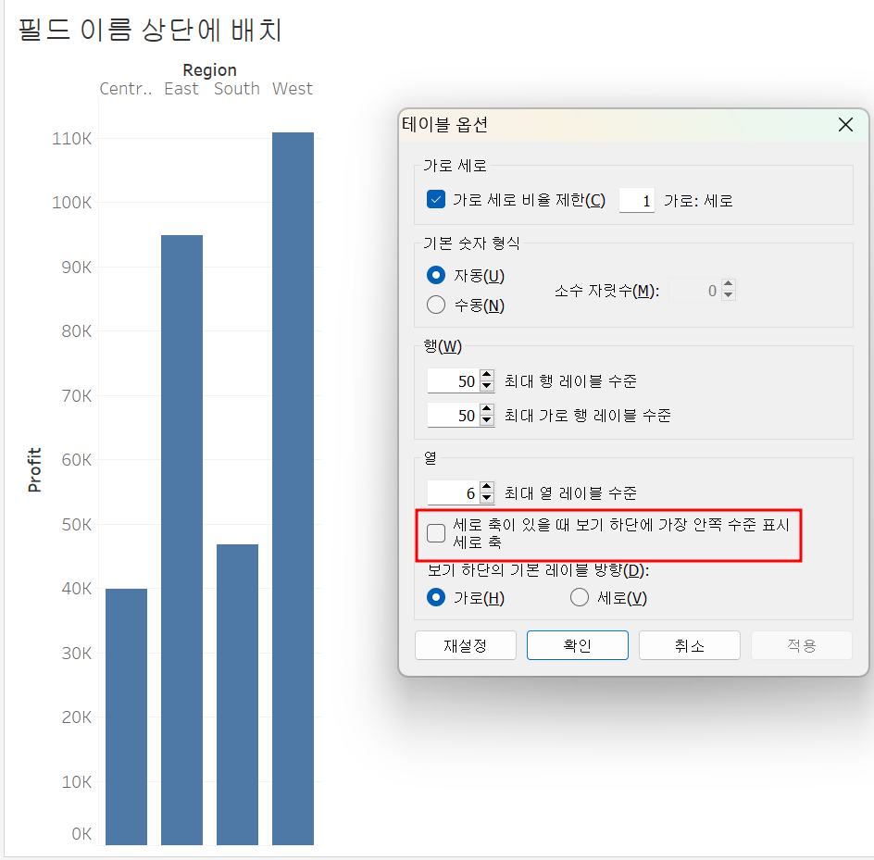Increase 최대 가로 행 레이블 수준 value
The height and width of the screenshot is (860, 874).
tap(487, 409)
